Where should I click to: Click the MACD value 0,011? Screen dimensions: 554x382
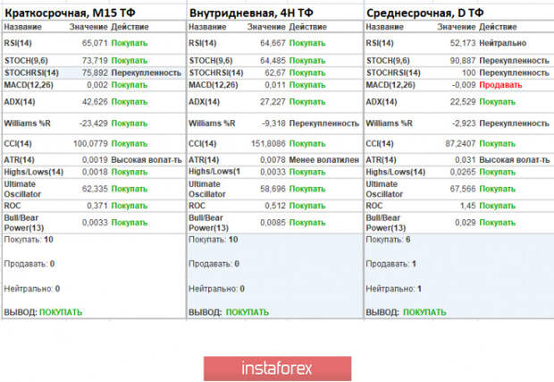click(x=275, y=85)
